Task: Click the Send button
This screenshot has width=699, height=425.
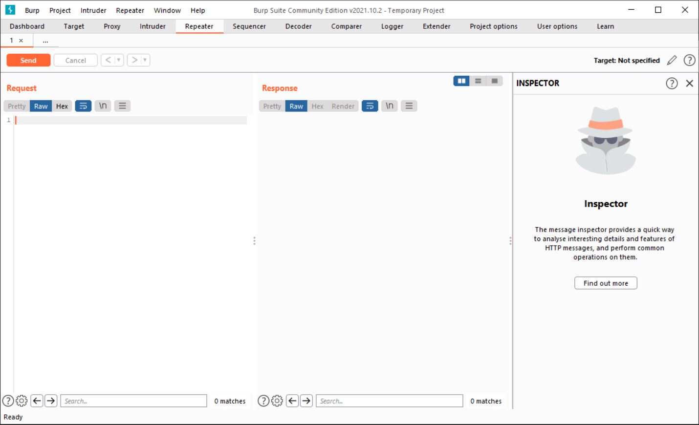Action: 28,60
